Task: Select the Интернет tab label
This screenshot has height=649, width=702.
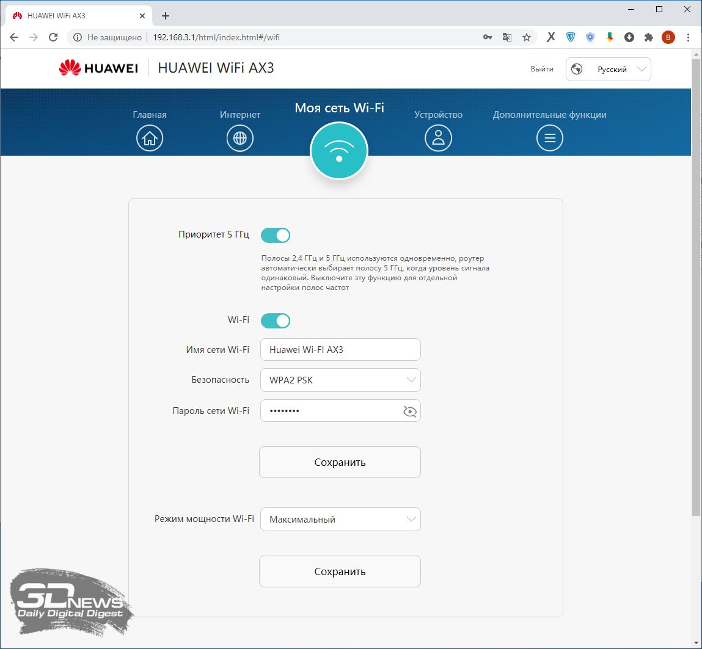Action: [240, 115]
